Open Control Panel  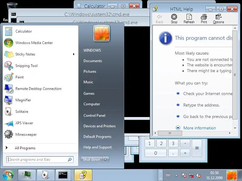coord(94,116)
